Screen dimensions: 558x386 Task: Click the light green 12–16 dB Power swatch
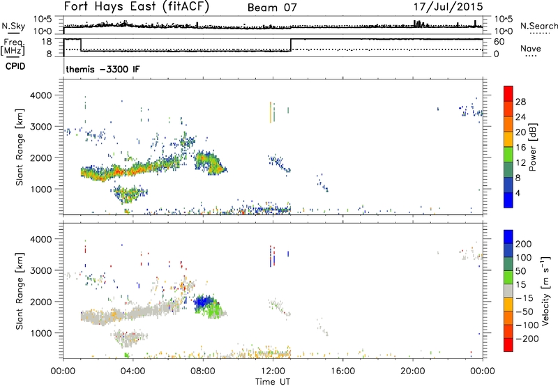[x=508, y=154]
